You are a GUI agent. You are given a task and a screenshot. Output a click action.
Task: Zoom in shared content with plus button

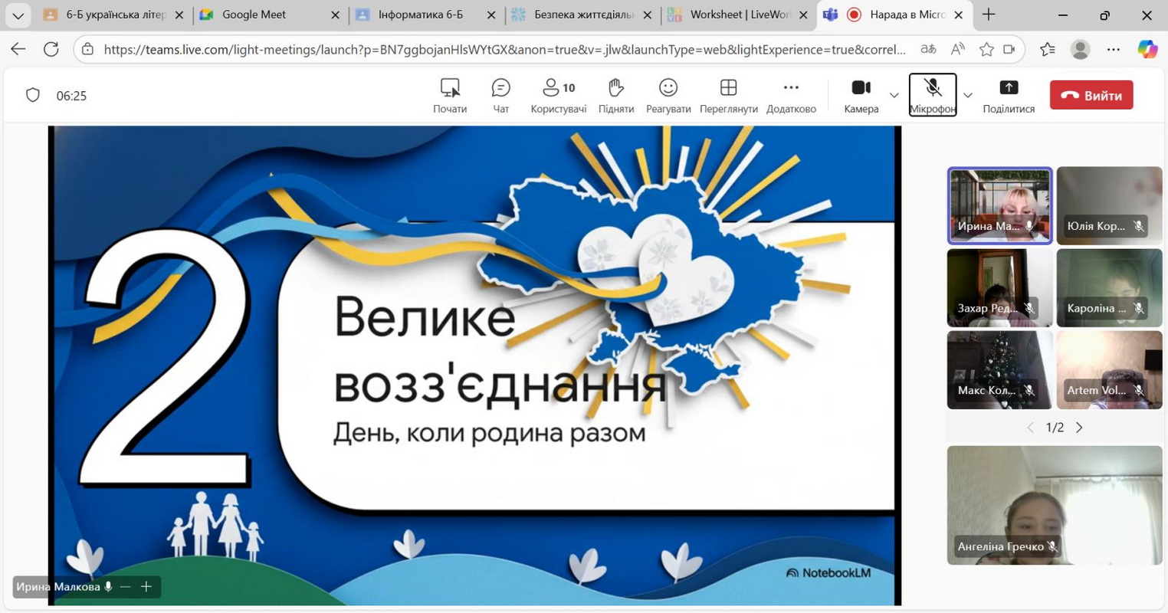[146, 587]
